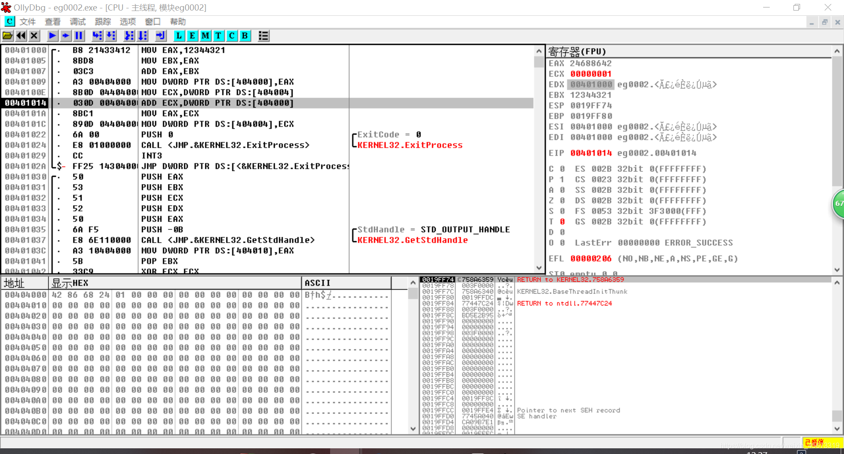This screenshot has height=454, width=844.
Task: Click the green floating badge at right edge
Action: [x=838, y=203]
